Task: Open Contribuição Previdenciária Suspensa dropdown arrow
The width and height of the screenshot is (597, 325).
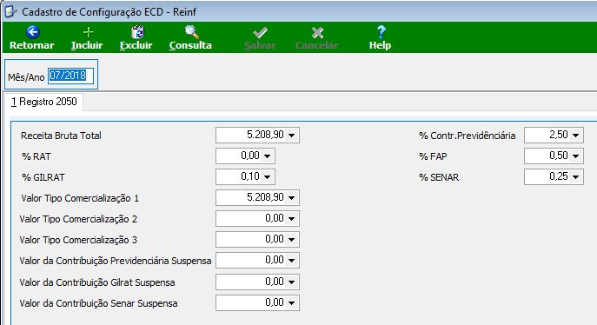Action: (292, 261)
